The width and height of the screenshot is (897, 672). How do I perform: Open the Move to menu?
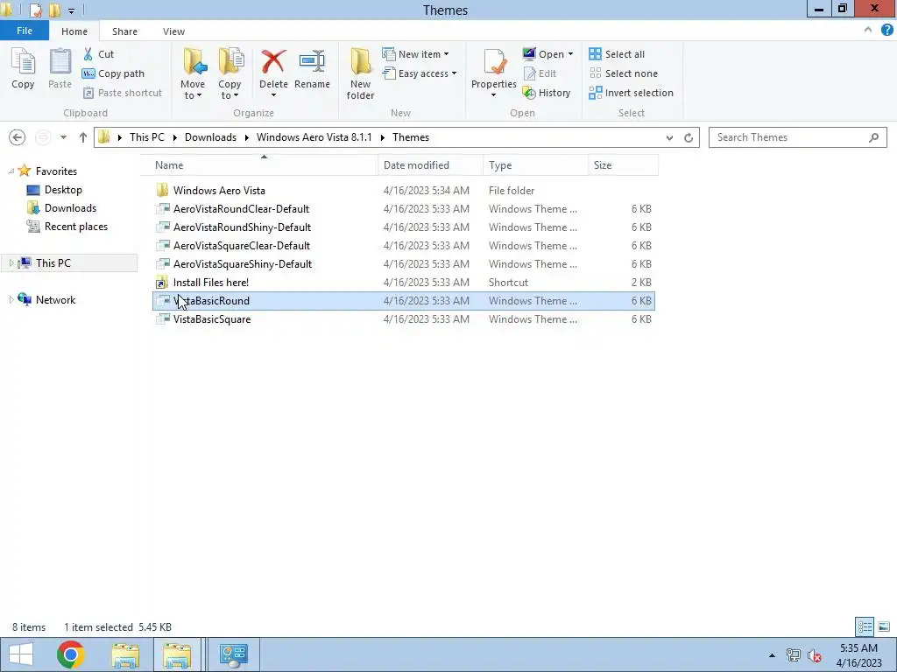tap(193, 73)
